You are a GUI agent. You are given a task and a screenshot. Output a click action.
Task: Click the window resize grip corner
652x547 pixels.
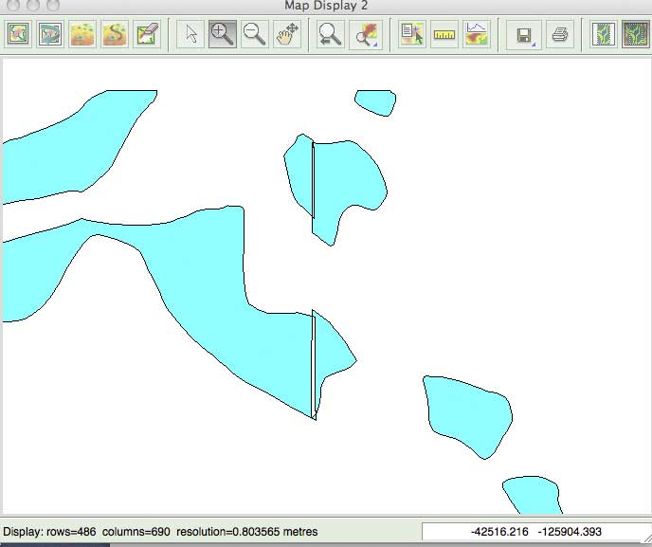click(x=646, y=538)
